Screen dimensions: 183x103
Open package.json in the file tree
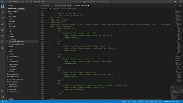click(13, 82)
